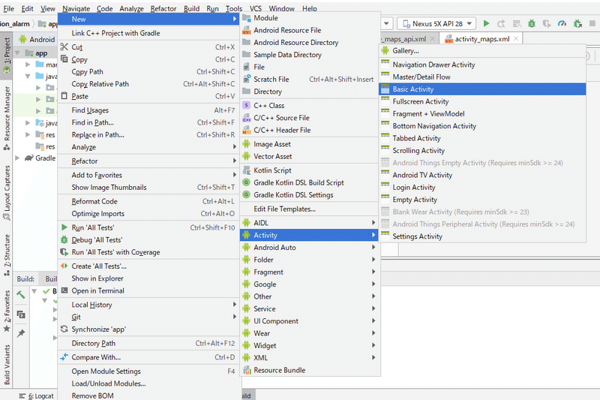Screen dimensions: 600x400
Task: Choose Android Resource File
Action: coord(310,30)
